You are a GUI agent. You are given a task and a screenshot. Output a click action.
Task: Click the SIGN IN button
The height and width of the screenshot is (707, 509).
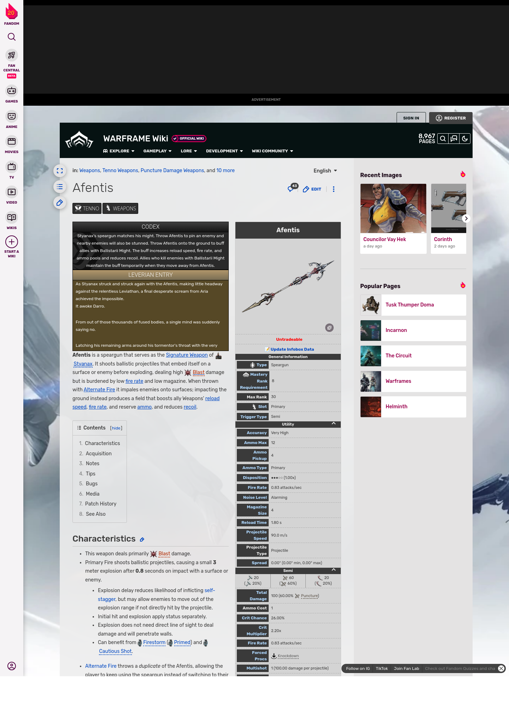[x=411, y=118]
